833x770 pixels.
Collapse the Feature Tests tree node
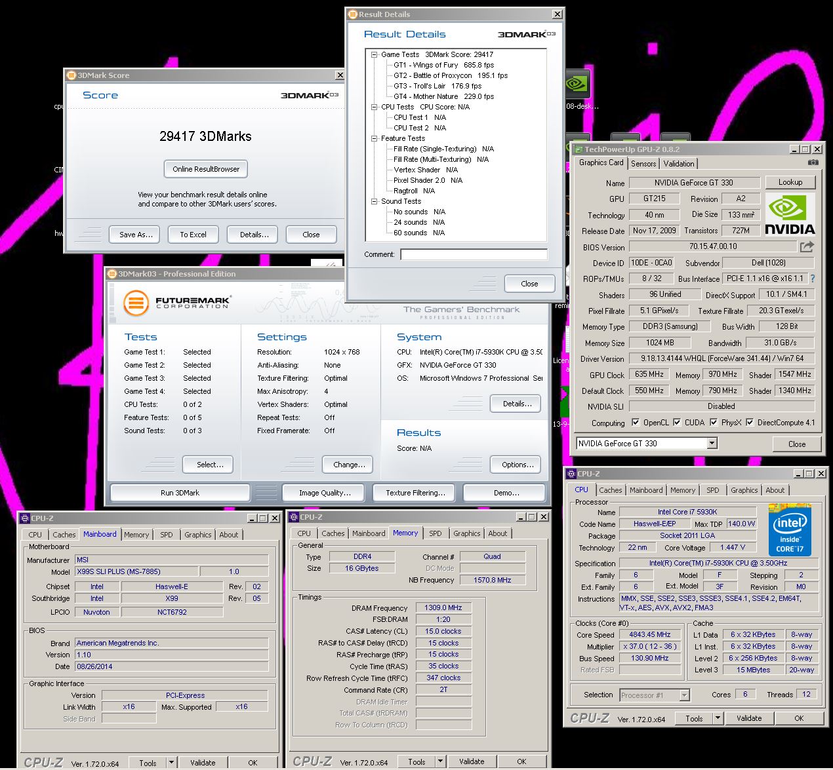tap(374, 138)
